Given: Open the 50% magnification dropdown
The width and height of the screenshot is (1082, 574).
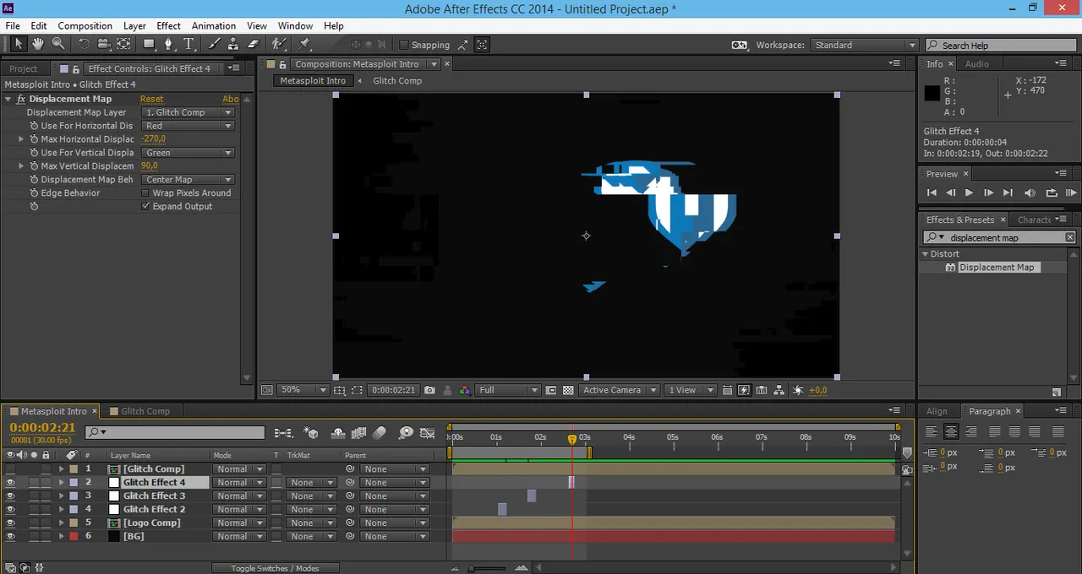Looking at the screenshot, I should point(303,390).
